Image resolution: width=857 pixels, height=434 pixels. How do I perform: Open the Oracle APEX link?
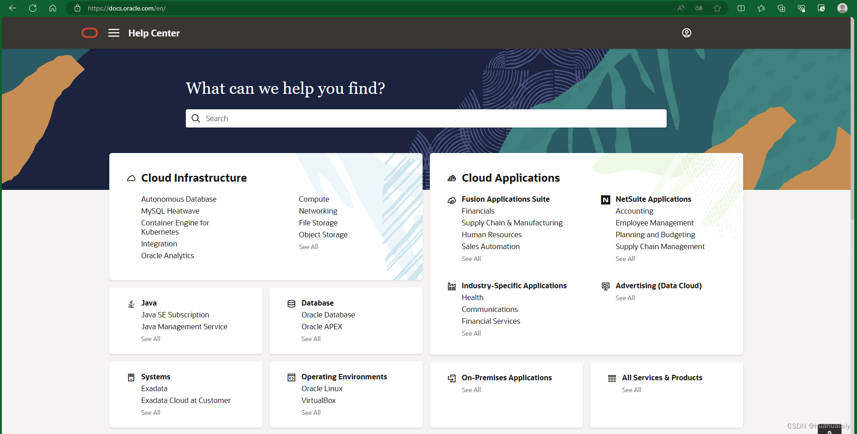(322, 327)
